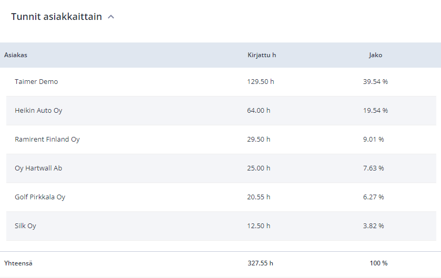
Task: Sort by the Jako column header
Action: click(x=375, y=55)
